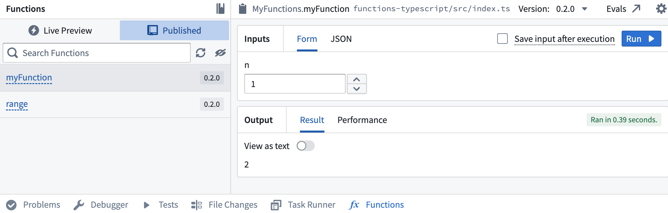Open the documentation book icon in Functions header
This screenshot has height=213, width=668.
tap(220, 9)
